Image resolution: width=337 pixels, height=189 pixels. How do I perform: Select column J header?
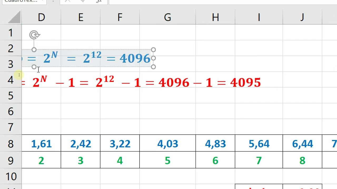(x=302, y=17)
